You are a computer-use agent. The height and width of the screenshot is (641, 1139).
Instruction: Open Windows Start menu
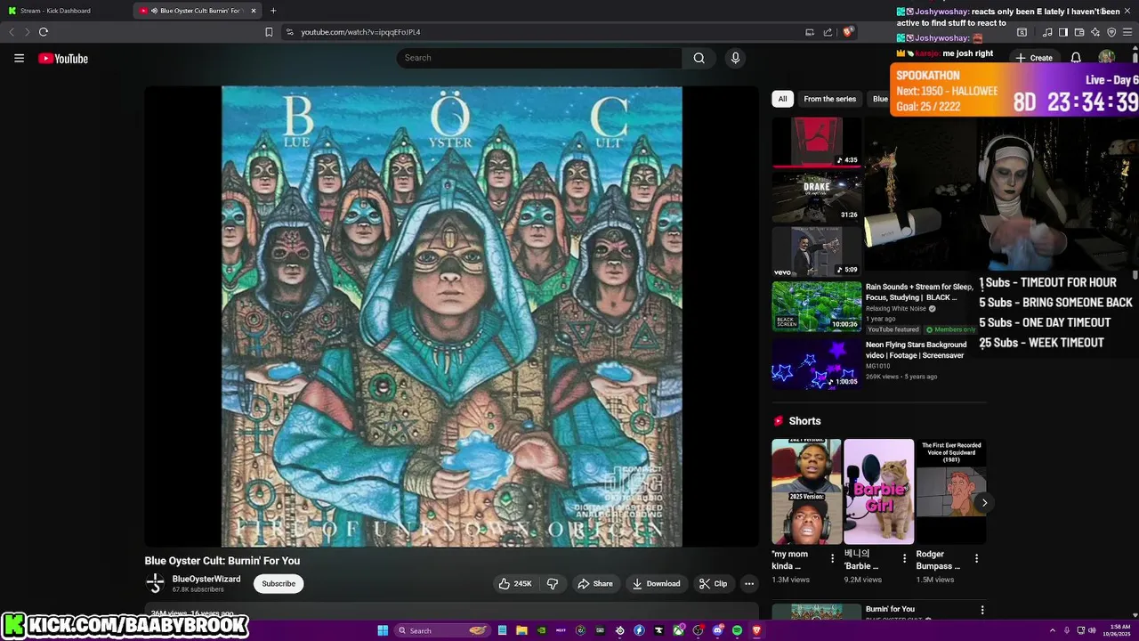[383, 630]
